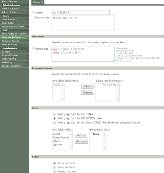164x173 pixels.
Task: Open MAC Address Realms menu item
Action: pos(14,34)
